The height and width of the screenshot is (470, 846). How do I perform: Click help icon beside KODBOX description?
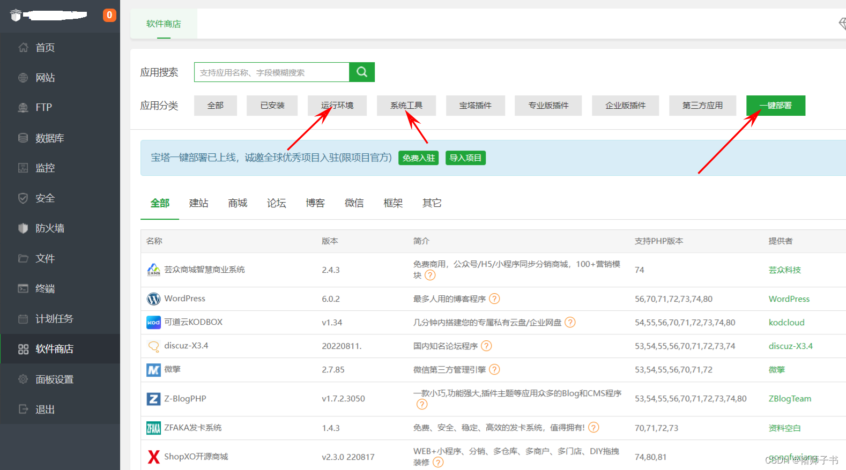point(570,322)
